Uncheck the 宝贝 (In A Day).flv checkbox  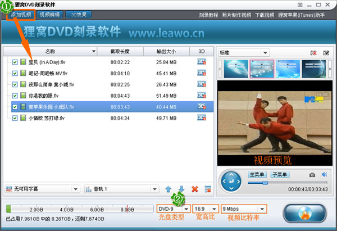(x=15, y=62)
